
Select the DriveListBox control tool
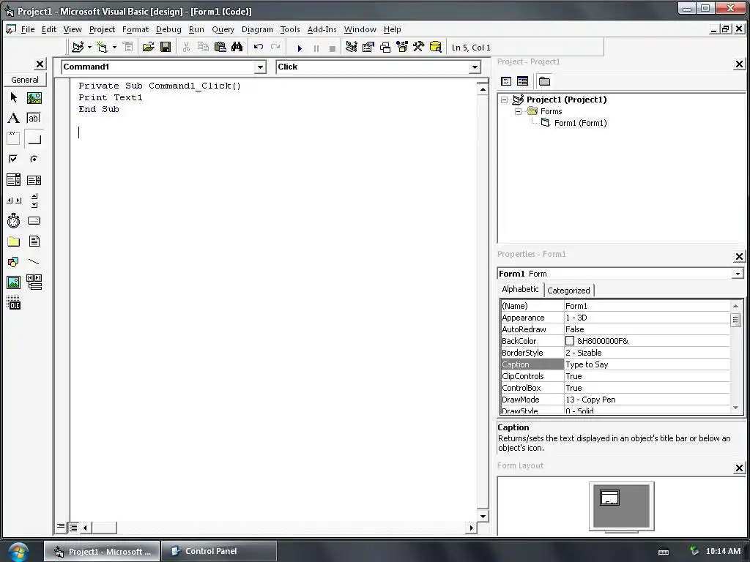pyautogui.click(x=34, y=221)
